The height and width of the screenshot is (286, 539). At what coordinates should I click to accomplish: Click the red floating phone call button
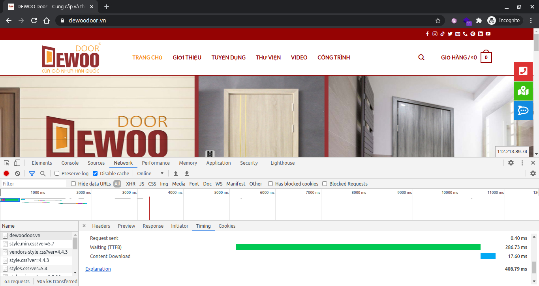[x=523, y=71]
